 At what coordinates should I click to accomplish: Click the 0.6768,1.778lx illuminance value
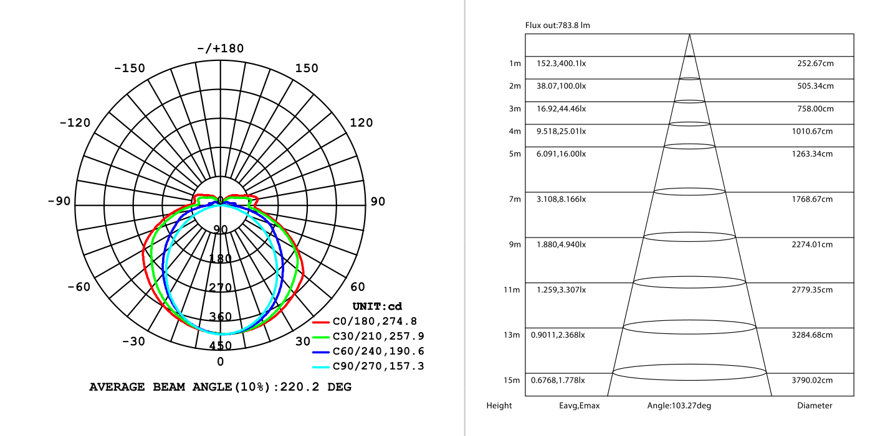(x=558, y=381)
